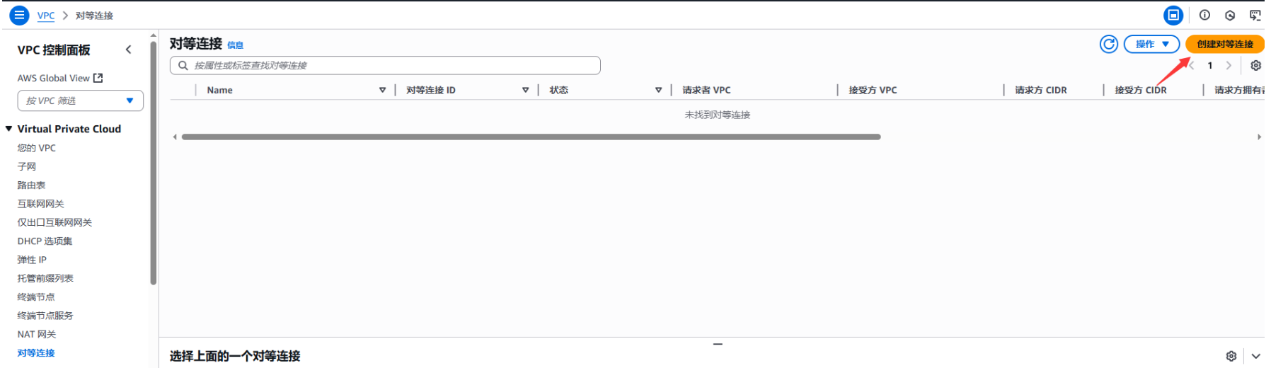Open 弹性 IP in sidebar
The height and width of the screenshot is (368, 1271).
point(32,260)
